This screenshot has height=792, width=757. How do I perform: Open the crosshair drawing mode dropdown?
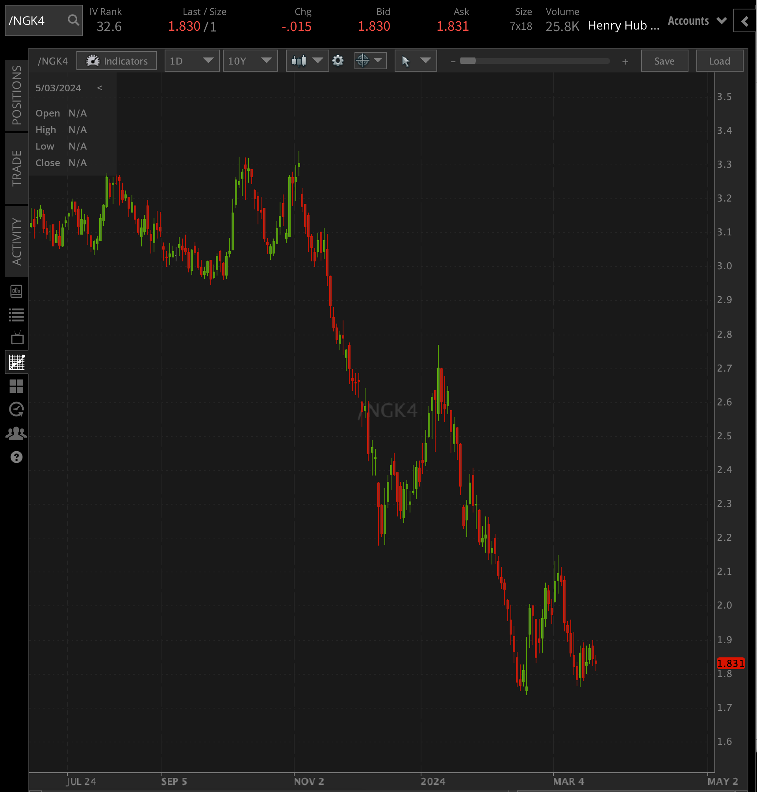point(370,61)
